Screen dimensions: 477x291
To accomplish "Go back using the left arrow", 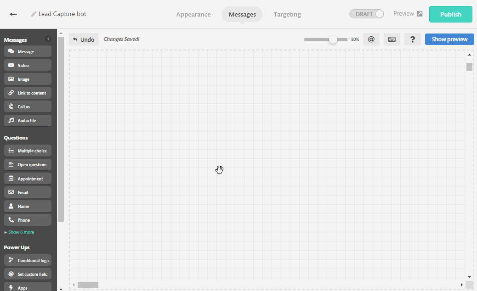I will coord(13,14).
